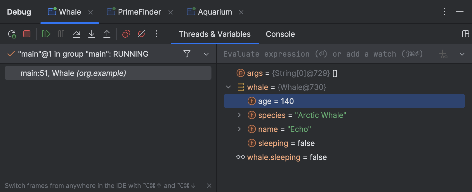Switch to the Console tab
The height and width of the screenshot is (192, 472).
[x=280, y=34]
